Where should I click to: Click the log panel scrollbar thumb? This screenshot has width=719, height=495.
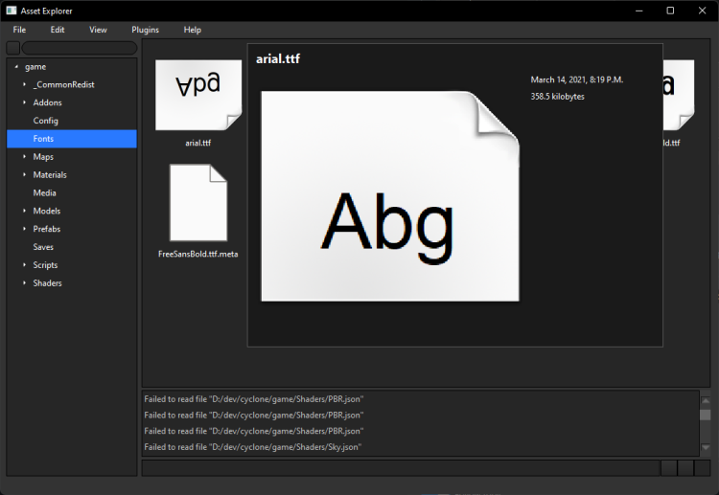[706, 416]
